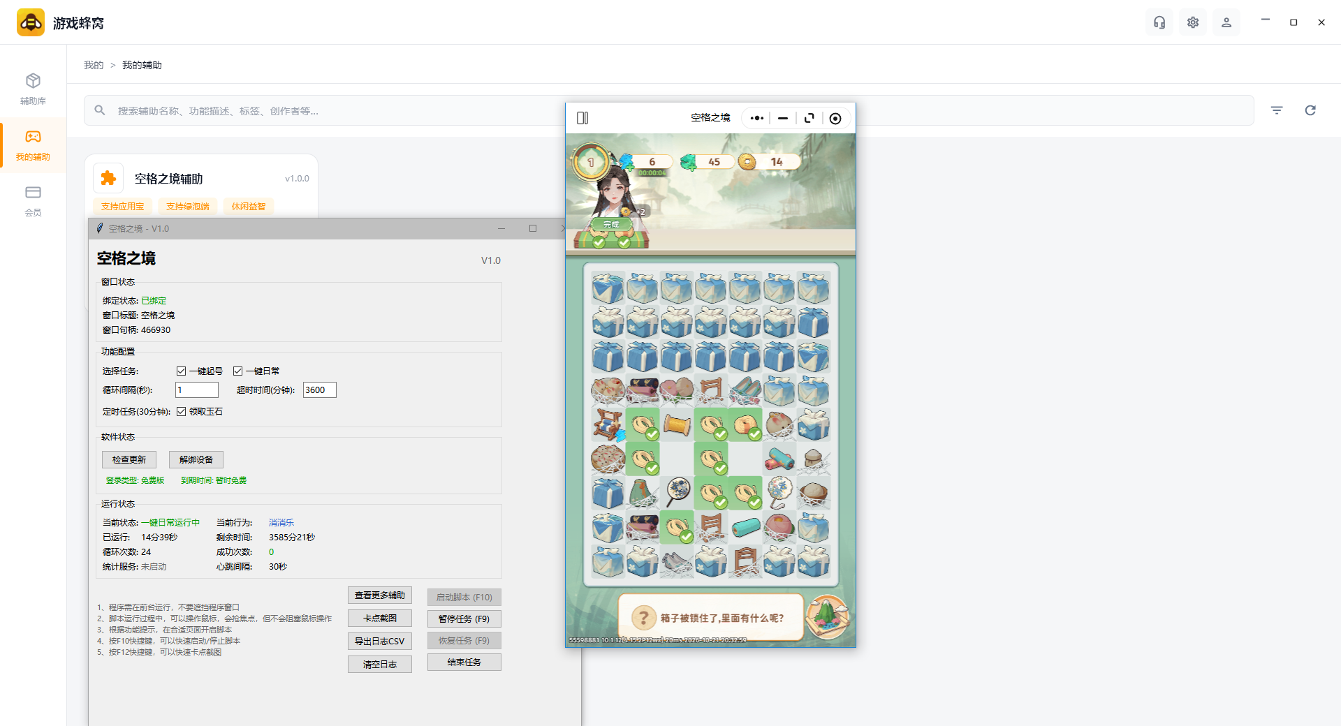Viewport: 1341px width, 726px height.
Task: Click the 休闲益智 tag
Action: [x=249, y=207]
